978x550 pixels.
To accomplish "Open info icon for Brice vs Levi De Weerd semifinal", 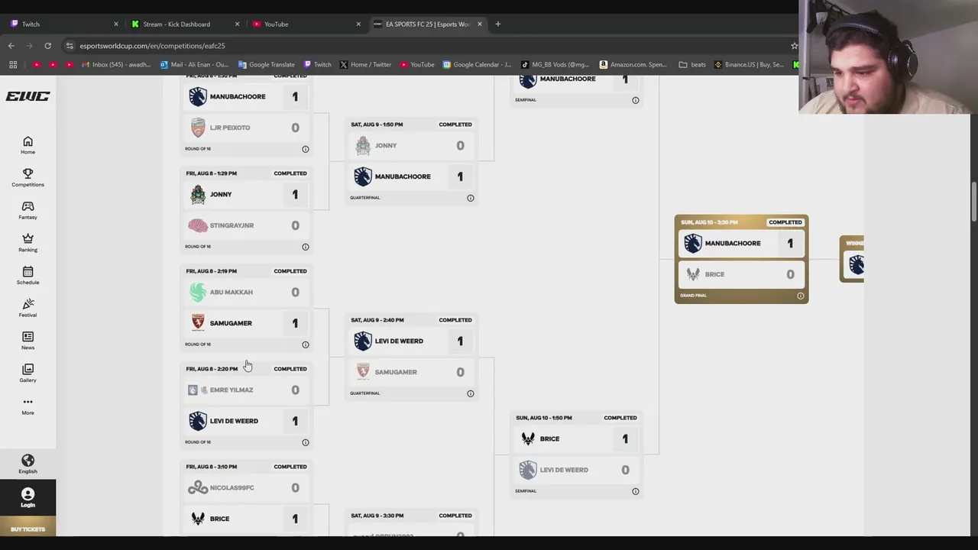I will click(635, 491).
